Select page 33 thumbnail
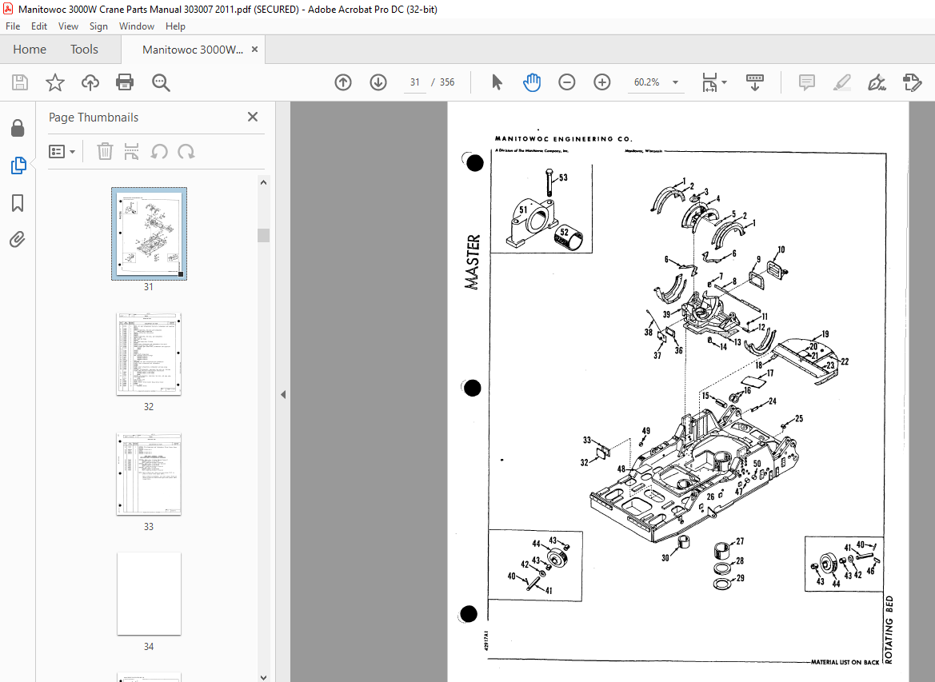Screen dimensions: 935x682 tap(149, 474)
